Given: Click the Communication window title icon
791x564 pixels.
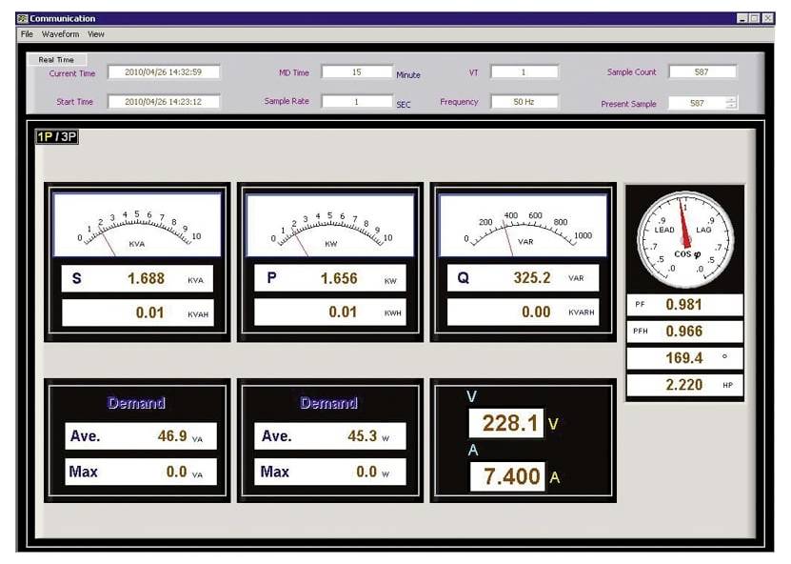Looking at the screenshot, I should point(23,19).
